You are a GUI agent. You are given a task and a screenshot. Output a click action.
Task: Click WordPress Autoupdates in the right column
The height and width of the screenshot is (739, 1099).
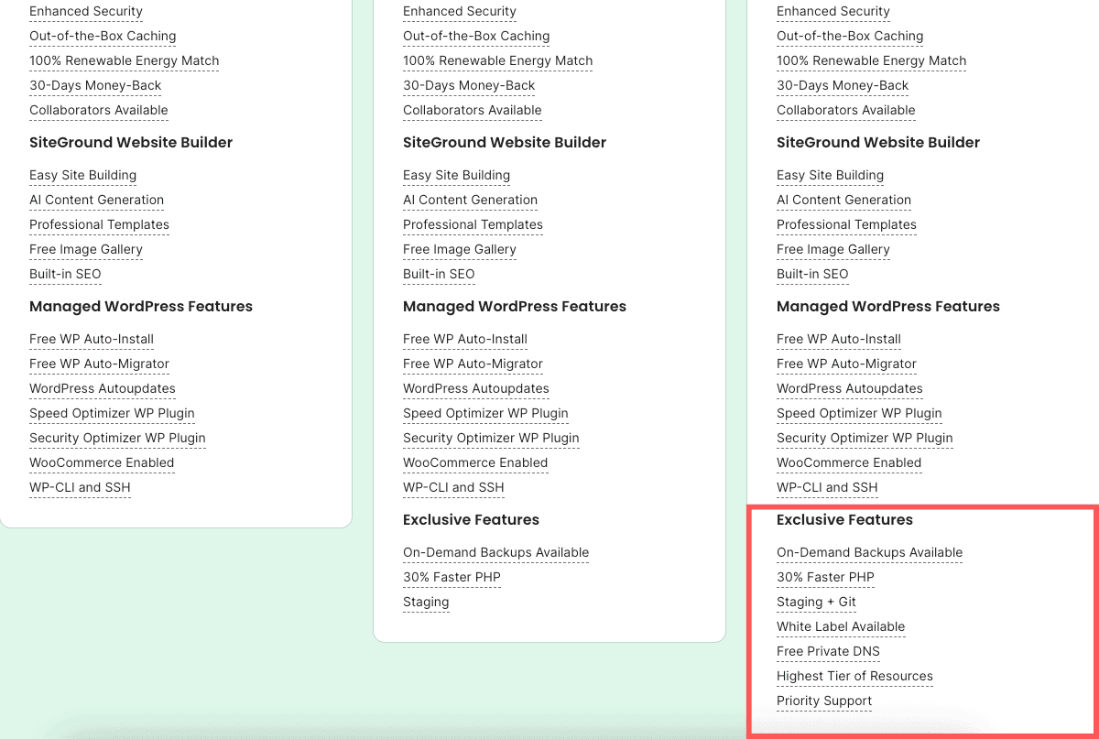(850, 389)
